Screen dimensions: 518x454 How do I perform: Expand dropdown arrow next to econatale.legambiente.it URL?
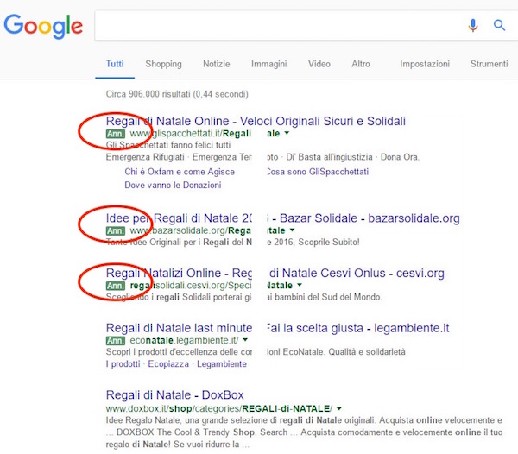click(245, 340)
